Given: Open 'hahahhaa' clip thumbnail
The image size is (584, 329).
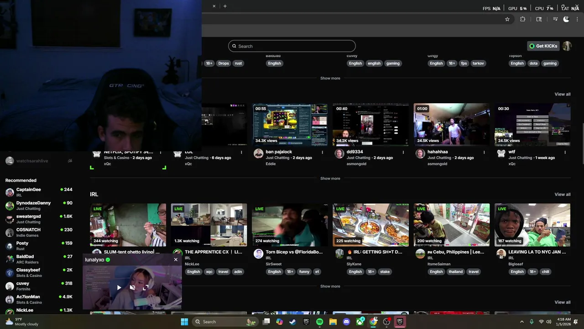Looking at the screenshot, I should (452, 125).
